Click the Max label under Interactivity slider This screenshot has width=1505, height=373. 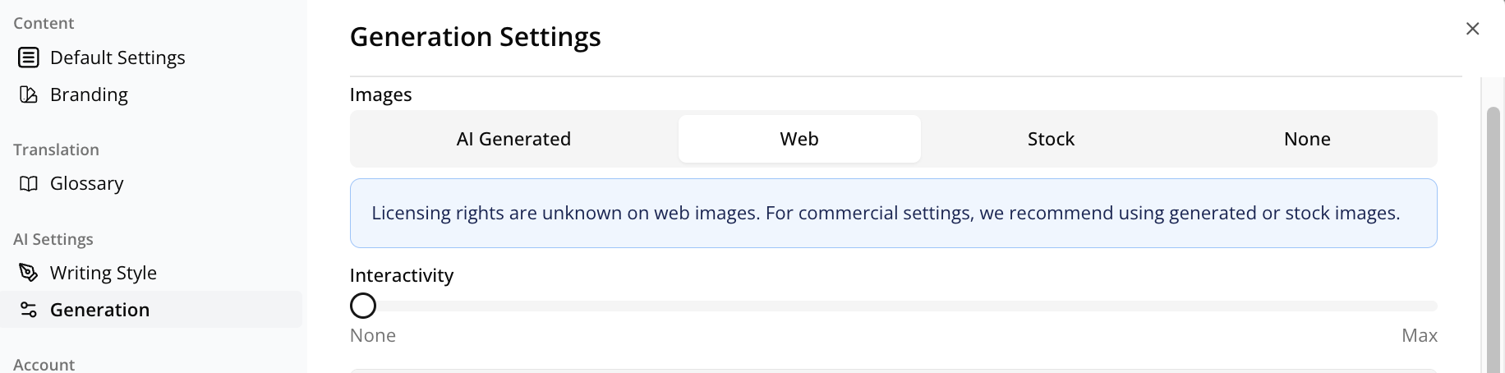click(1419, 335)
